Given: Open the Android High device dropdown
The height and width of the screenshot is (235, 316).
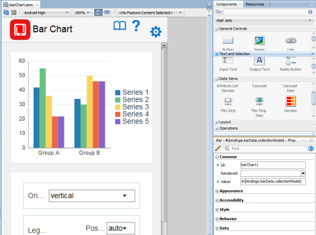Looking at the screenshot, I should pyautogui.click(x=46, y=13).
